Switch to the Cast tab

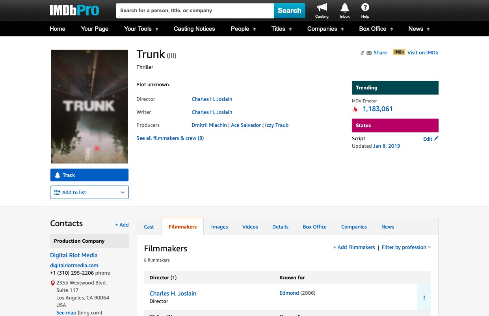(x=149, y=227)
